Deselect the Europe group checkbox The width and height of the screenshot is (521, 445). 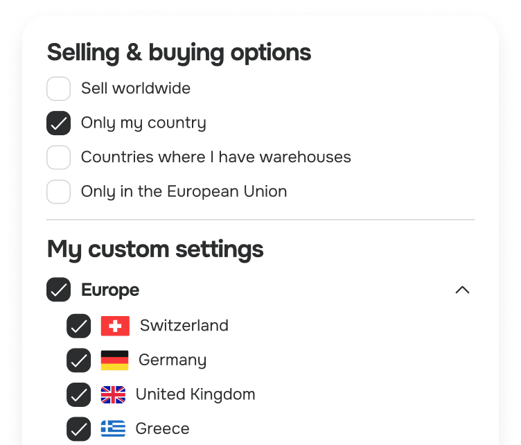pos(59,290)
